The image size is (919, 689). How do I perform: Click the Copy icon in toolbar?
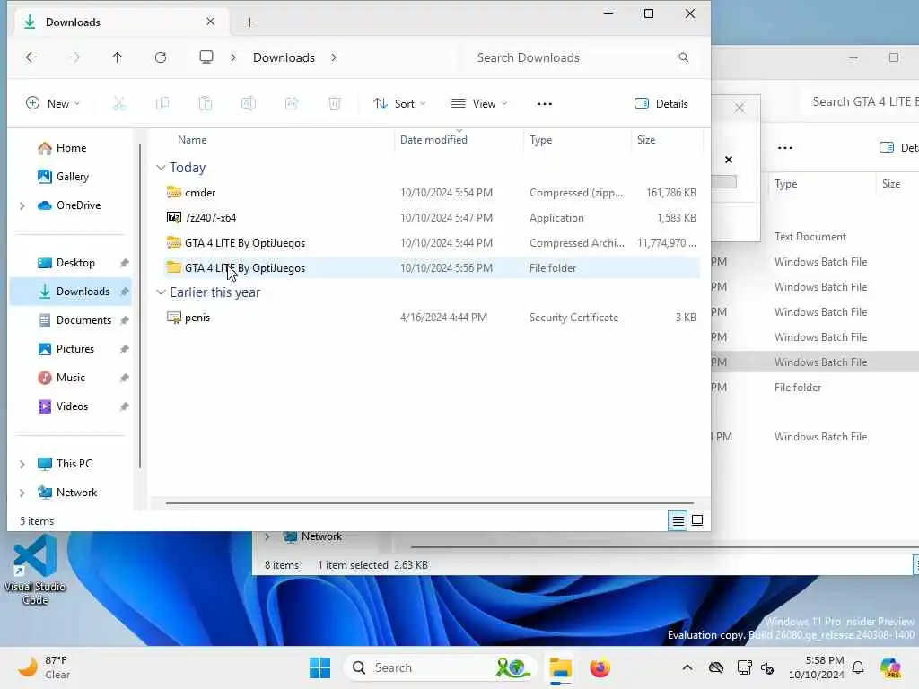(x=162, y=104)
